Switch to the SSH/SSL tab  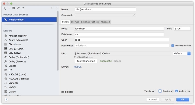click(75, 22)
